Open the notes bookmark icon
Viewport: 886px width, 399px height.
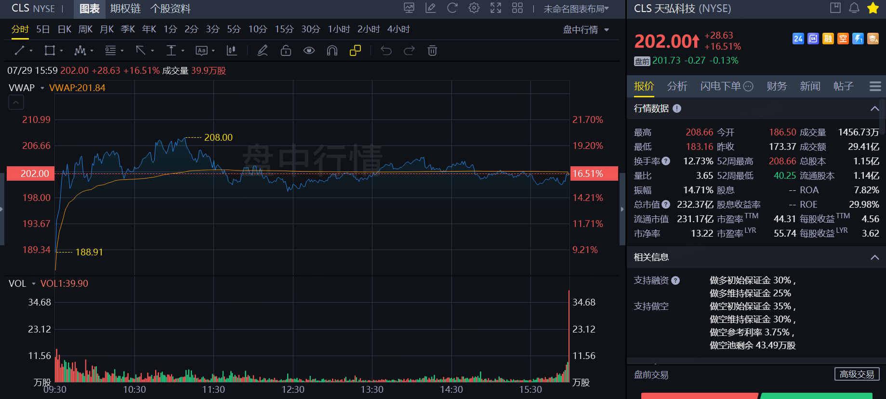click(x=835, y=8)
